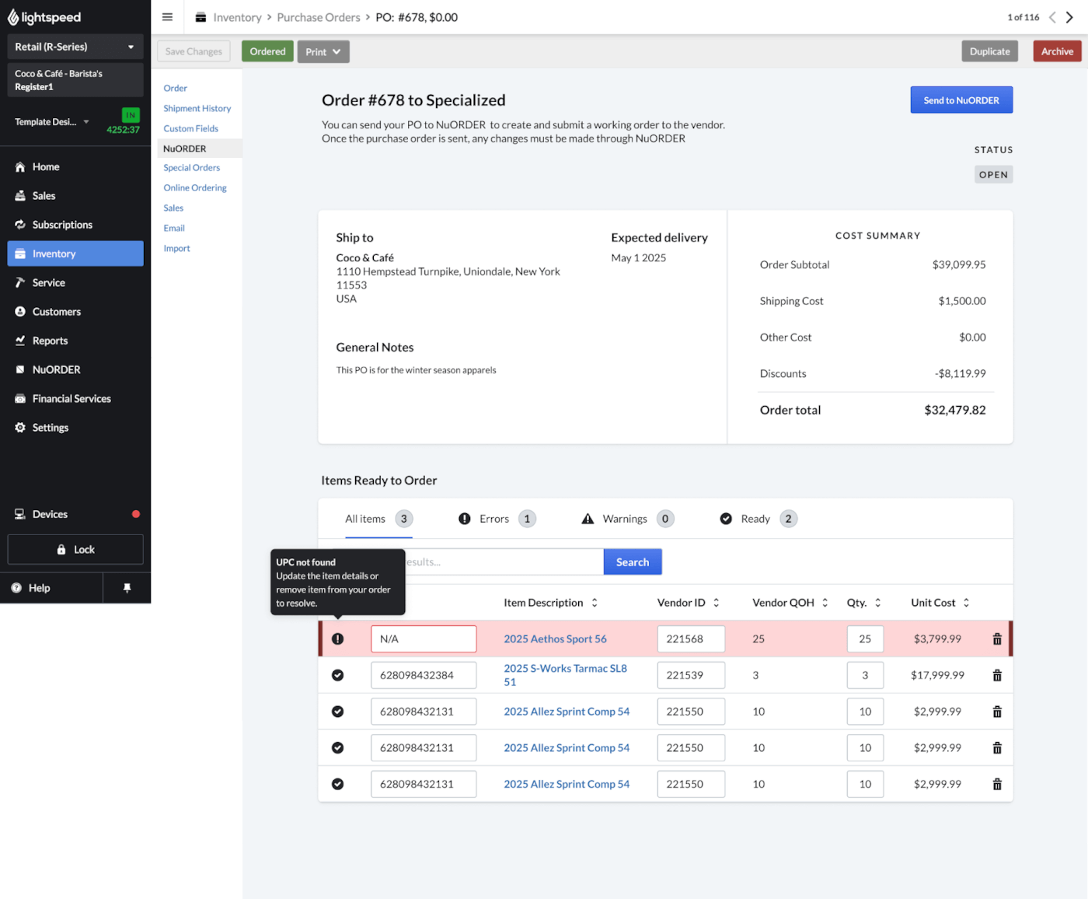Click the N/A UPC input field

coord(424,639)
